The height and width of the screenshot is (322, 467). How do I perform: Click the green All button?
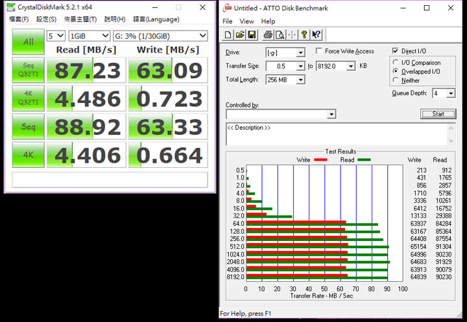tap(28, 42)
